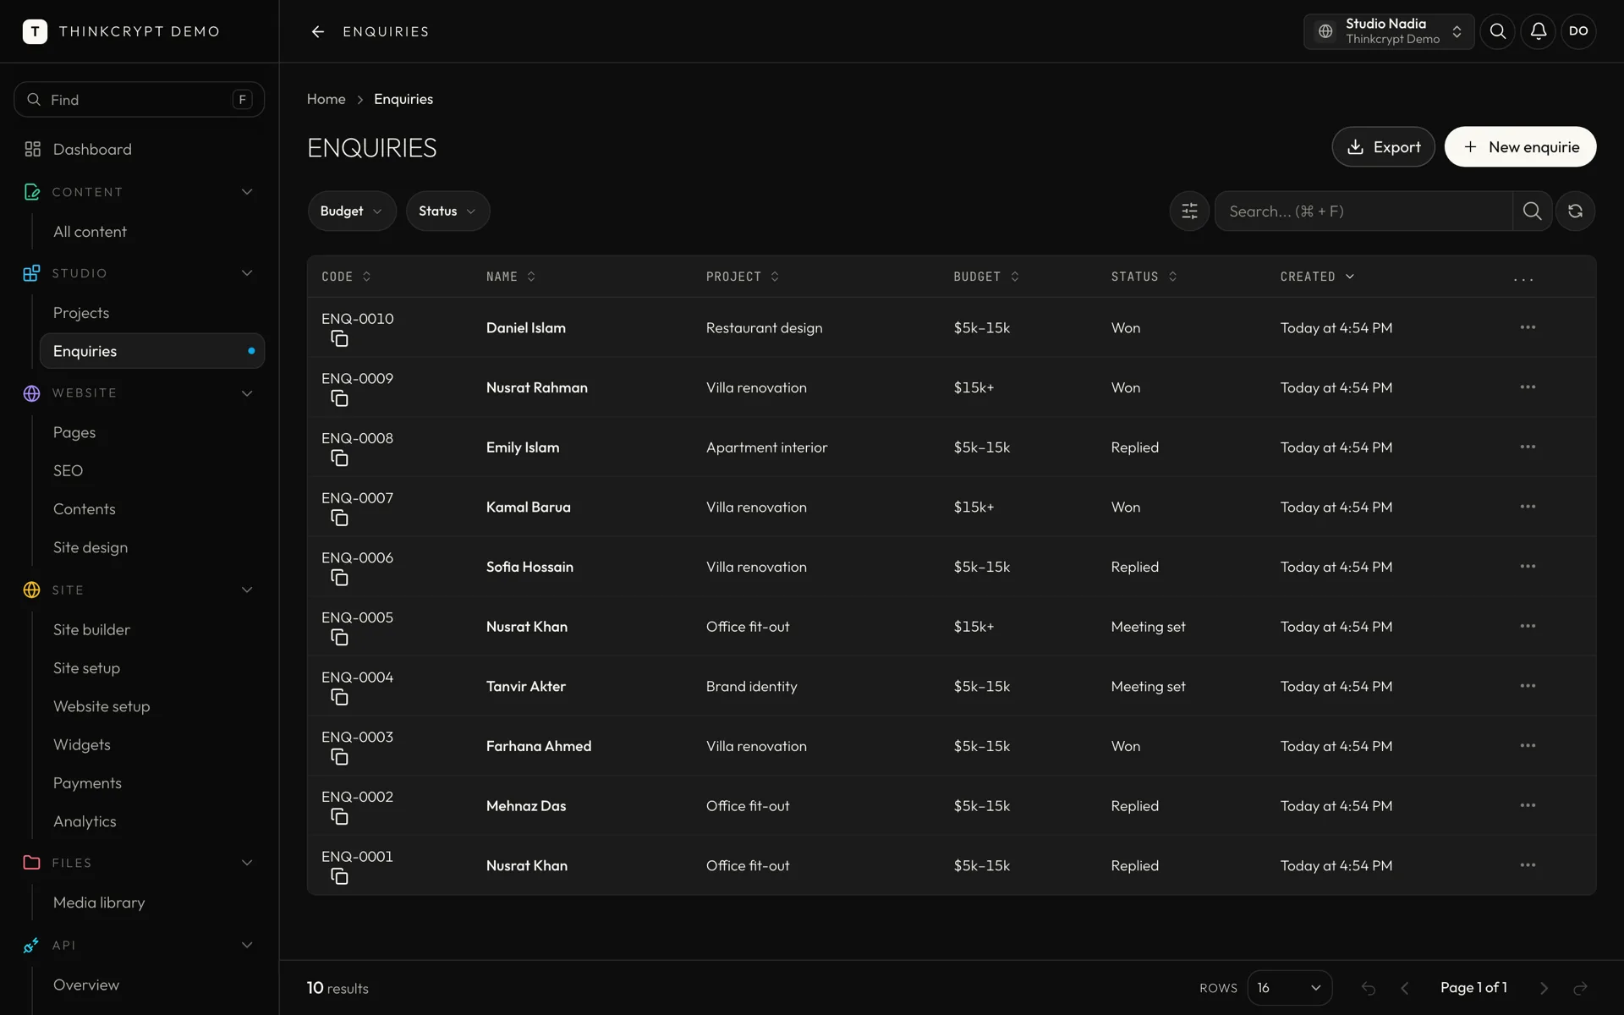Open the Budget filter dropdown
1624x1015 pixels.
(352, 211)
